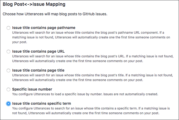Viewport: 179px width, 120px height.
Task: Click the description mentioning the blog post's URL
Action: [93, 59]
